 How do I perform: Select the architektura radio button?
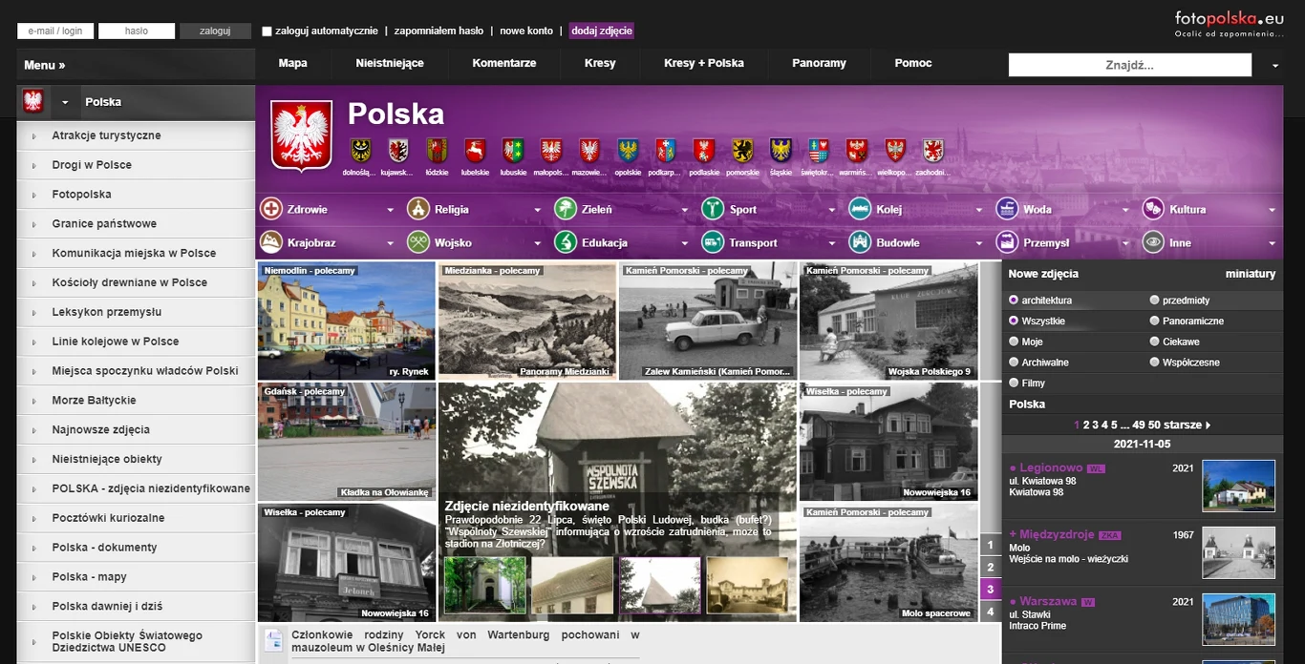coord(1014,300)
